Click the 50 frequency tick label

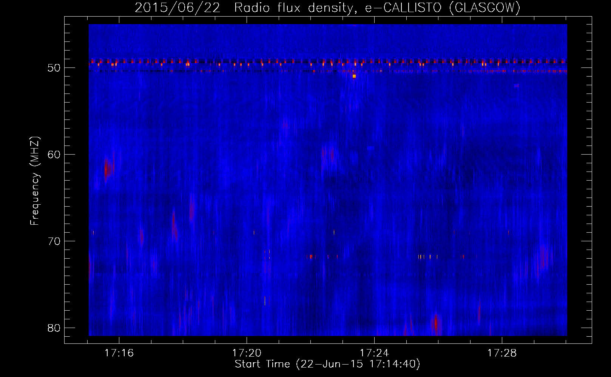point(54,68)
